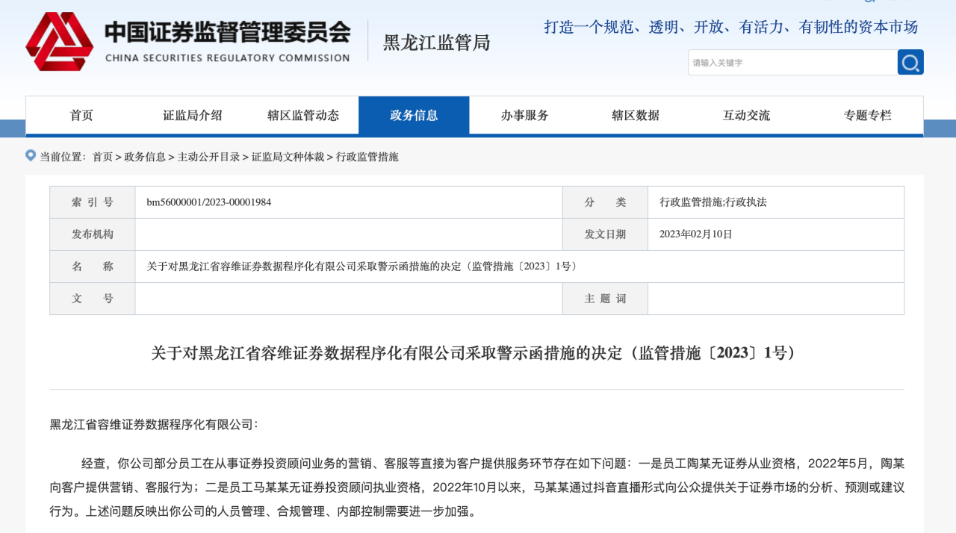Click the blue search magnifier button
This screenshot has height=533, width=956.
click(x=910, y=63)
